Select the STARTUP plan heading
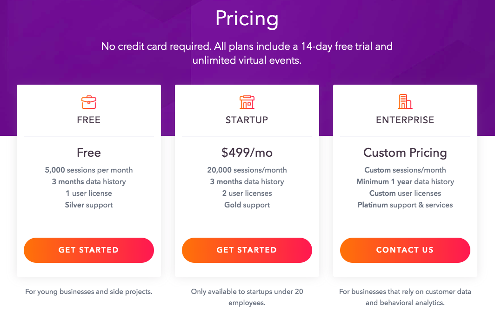Screen dimensions: 495x320 [247, 120]
